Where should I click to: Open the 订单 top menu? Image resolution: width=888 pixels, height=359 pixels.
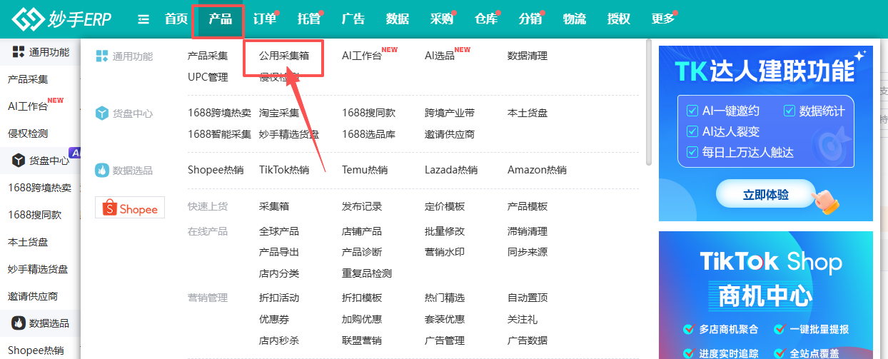(x=265, y=19)
